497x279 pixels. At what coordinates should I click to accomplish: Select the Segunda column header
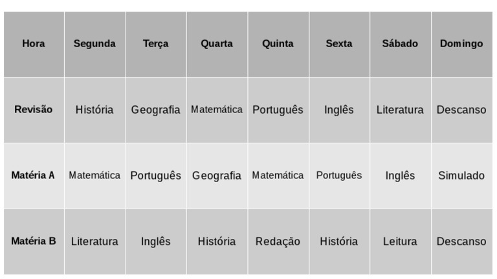pyautogui.click(x=94, y=44)
